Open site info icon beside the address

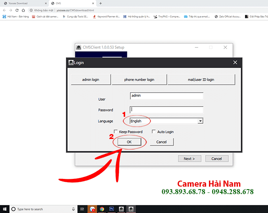31,10
